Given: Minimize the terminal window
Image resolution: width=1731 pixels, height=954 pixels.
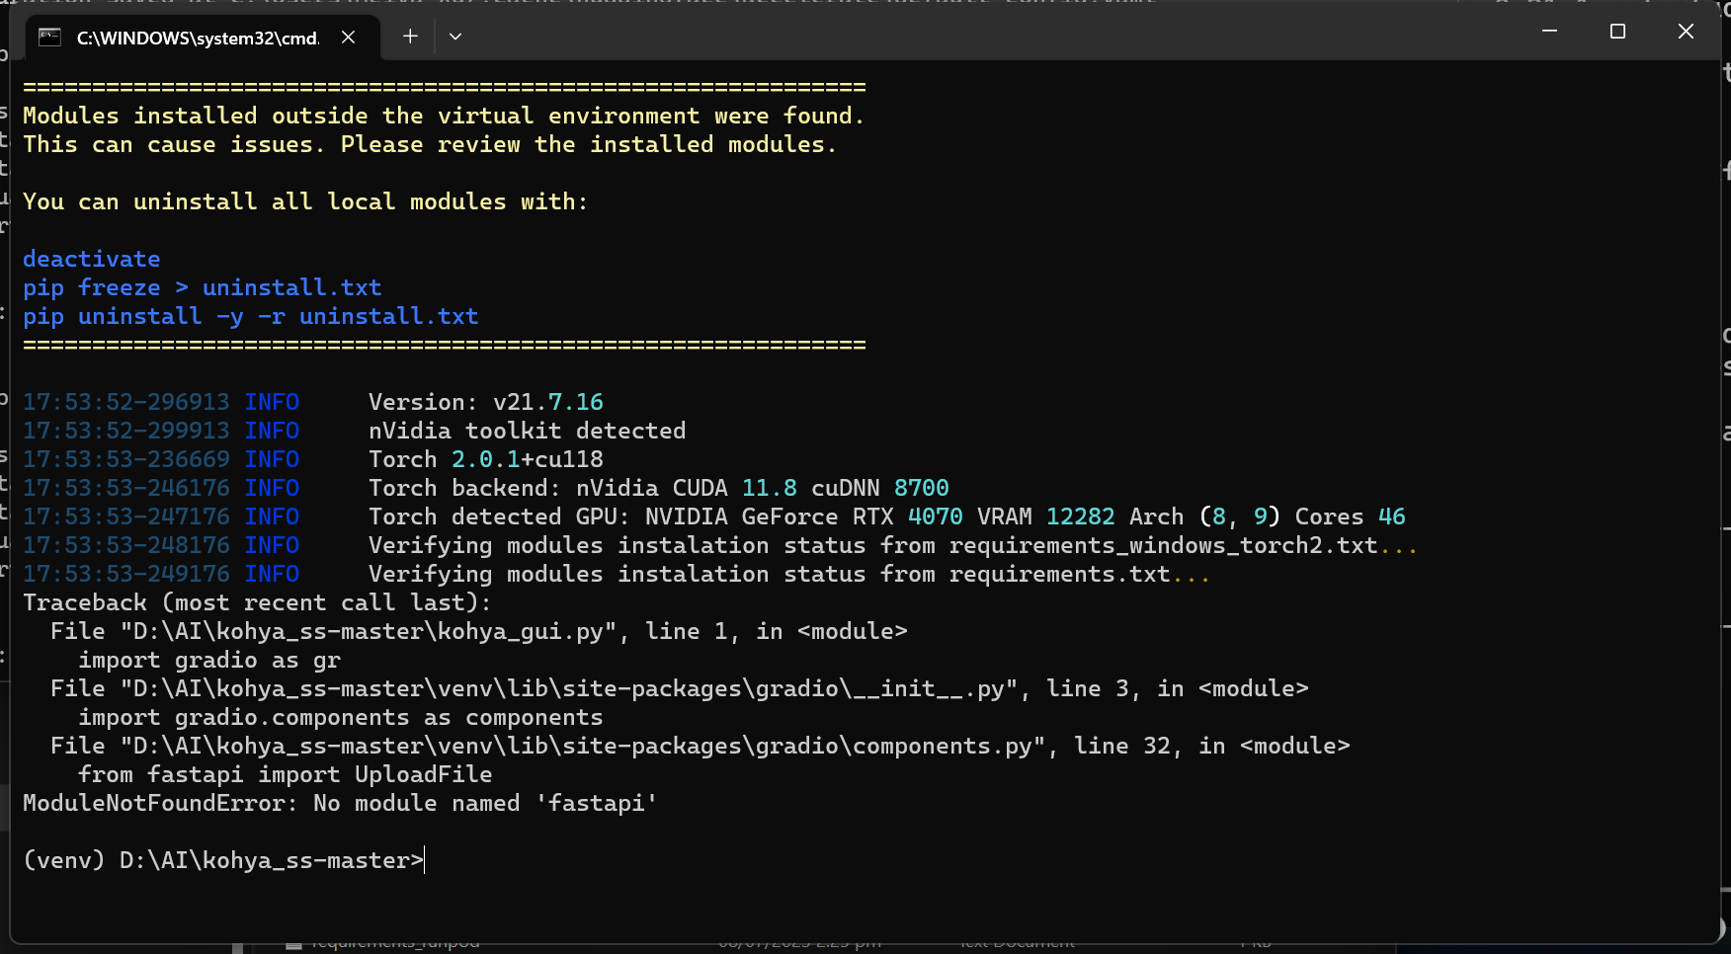Looking at the screenshot, I should click(1548, 31).
